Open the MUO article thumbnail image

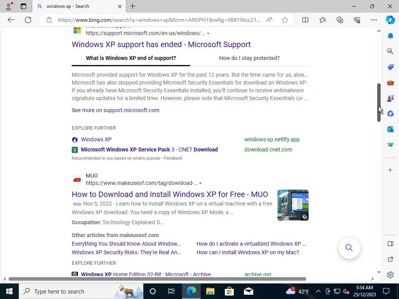coord(293,205)
